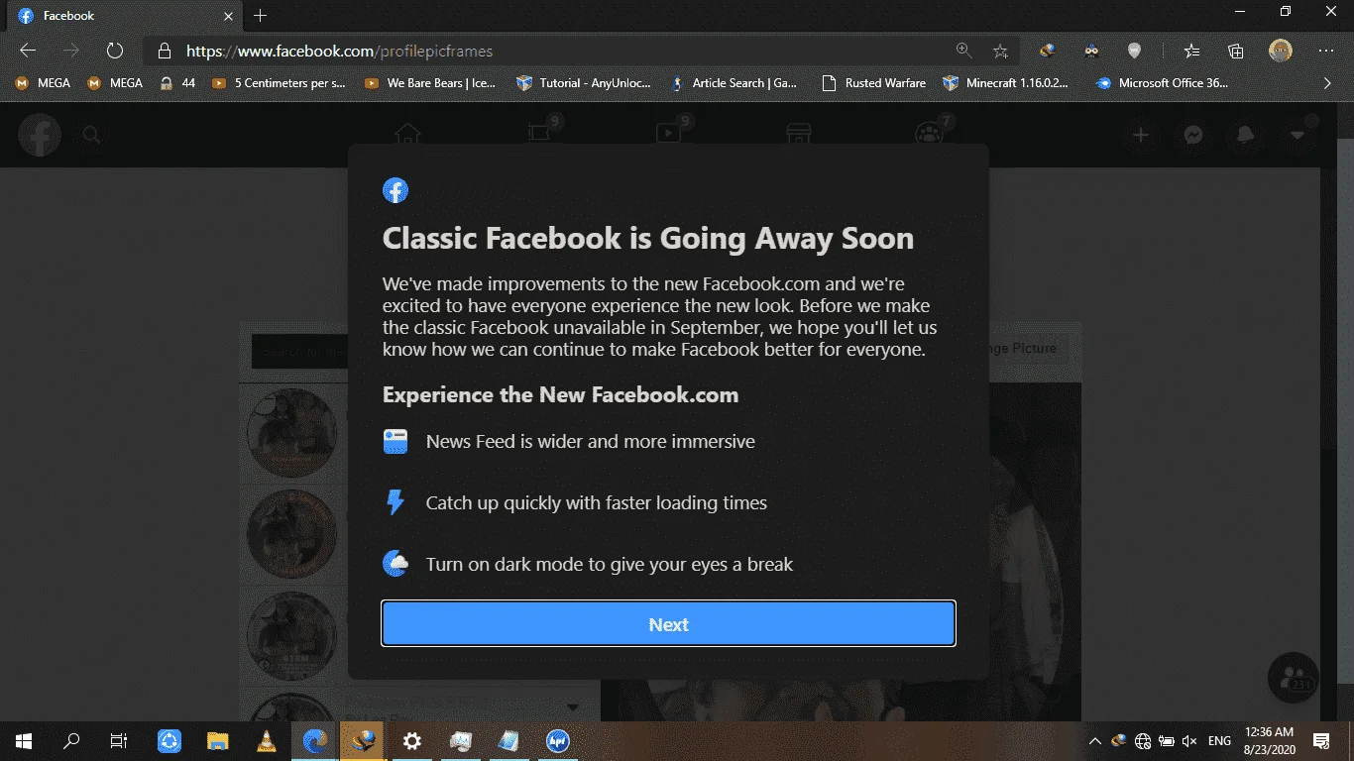Screen dimensions: 1354x761
Task: Click the owl extension icon
Action: click(x=1091, y=51)
